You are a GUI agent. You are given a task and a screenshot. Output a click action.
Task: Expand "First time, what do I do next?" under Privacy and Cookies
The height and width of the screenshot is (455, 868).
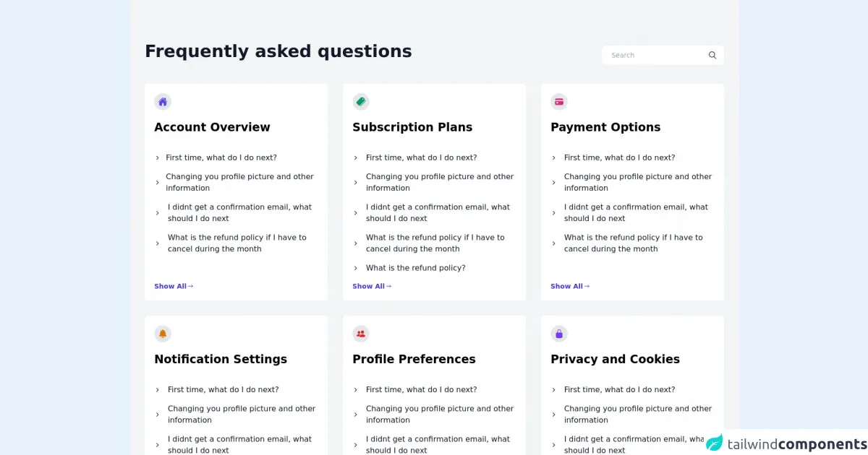click(619, 389)
